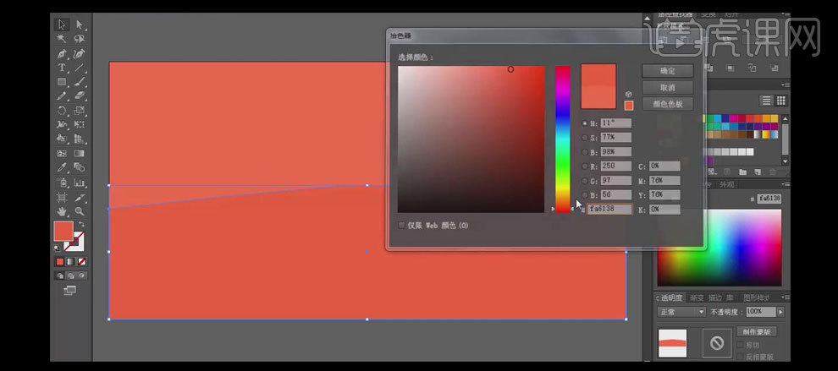Click the hex color input field
This screenshot has height=371, width=838.
click(609, 209)
